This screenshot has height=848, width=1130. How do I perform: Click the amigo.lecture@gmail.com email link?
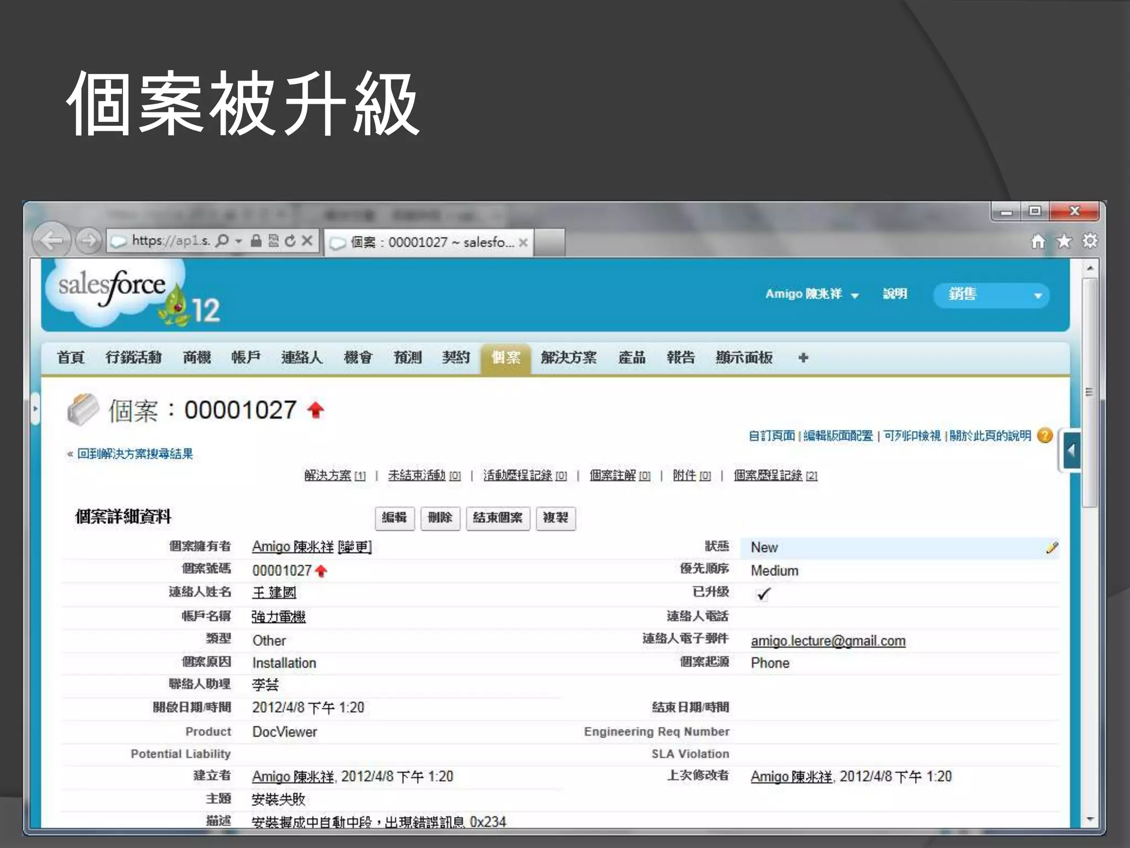pos(828,641)
